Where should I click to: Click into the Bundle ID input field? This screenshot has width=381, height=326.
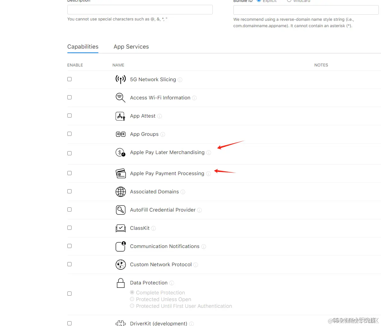point(306,10)
